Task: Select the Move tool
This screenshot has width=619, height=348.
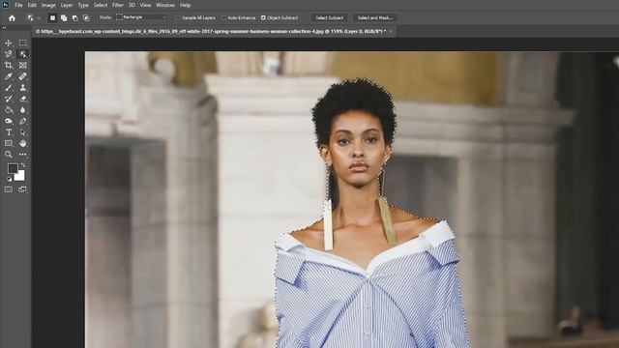Action: pos(9,43)
